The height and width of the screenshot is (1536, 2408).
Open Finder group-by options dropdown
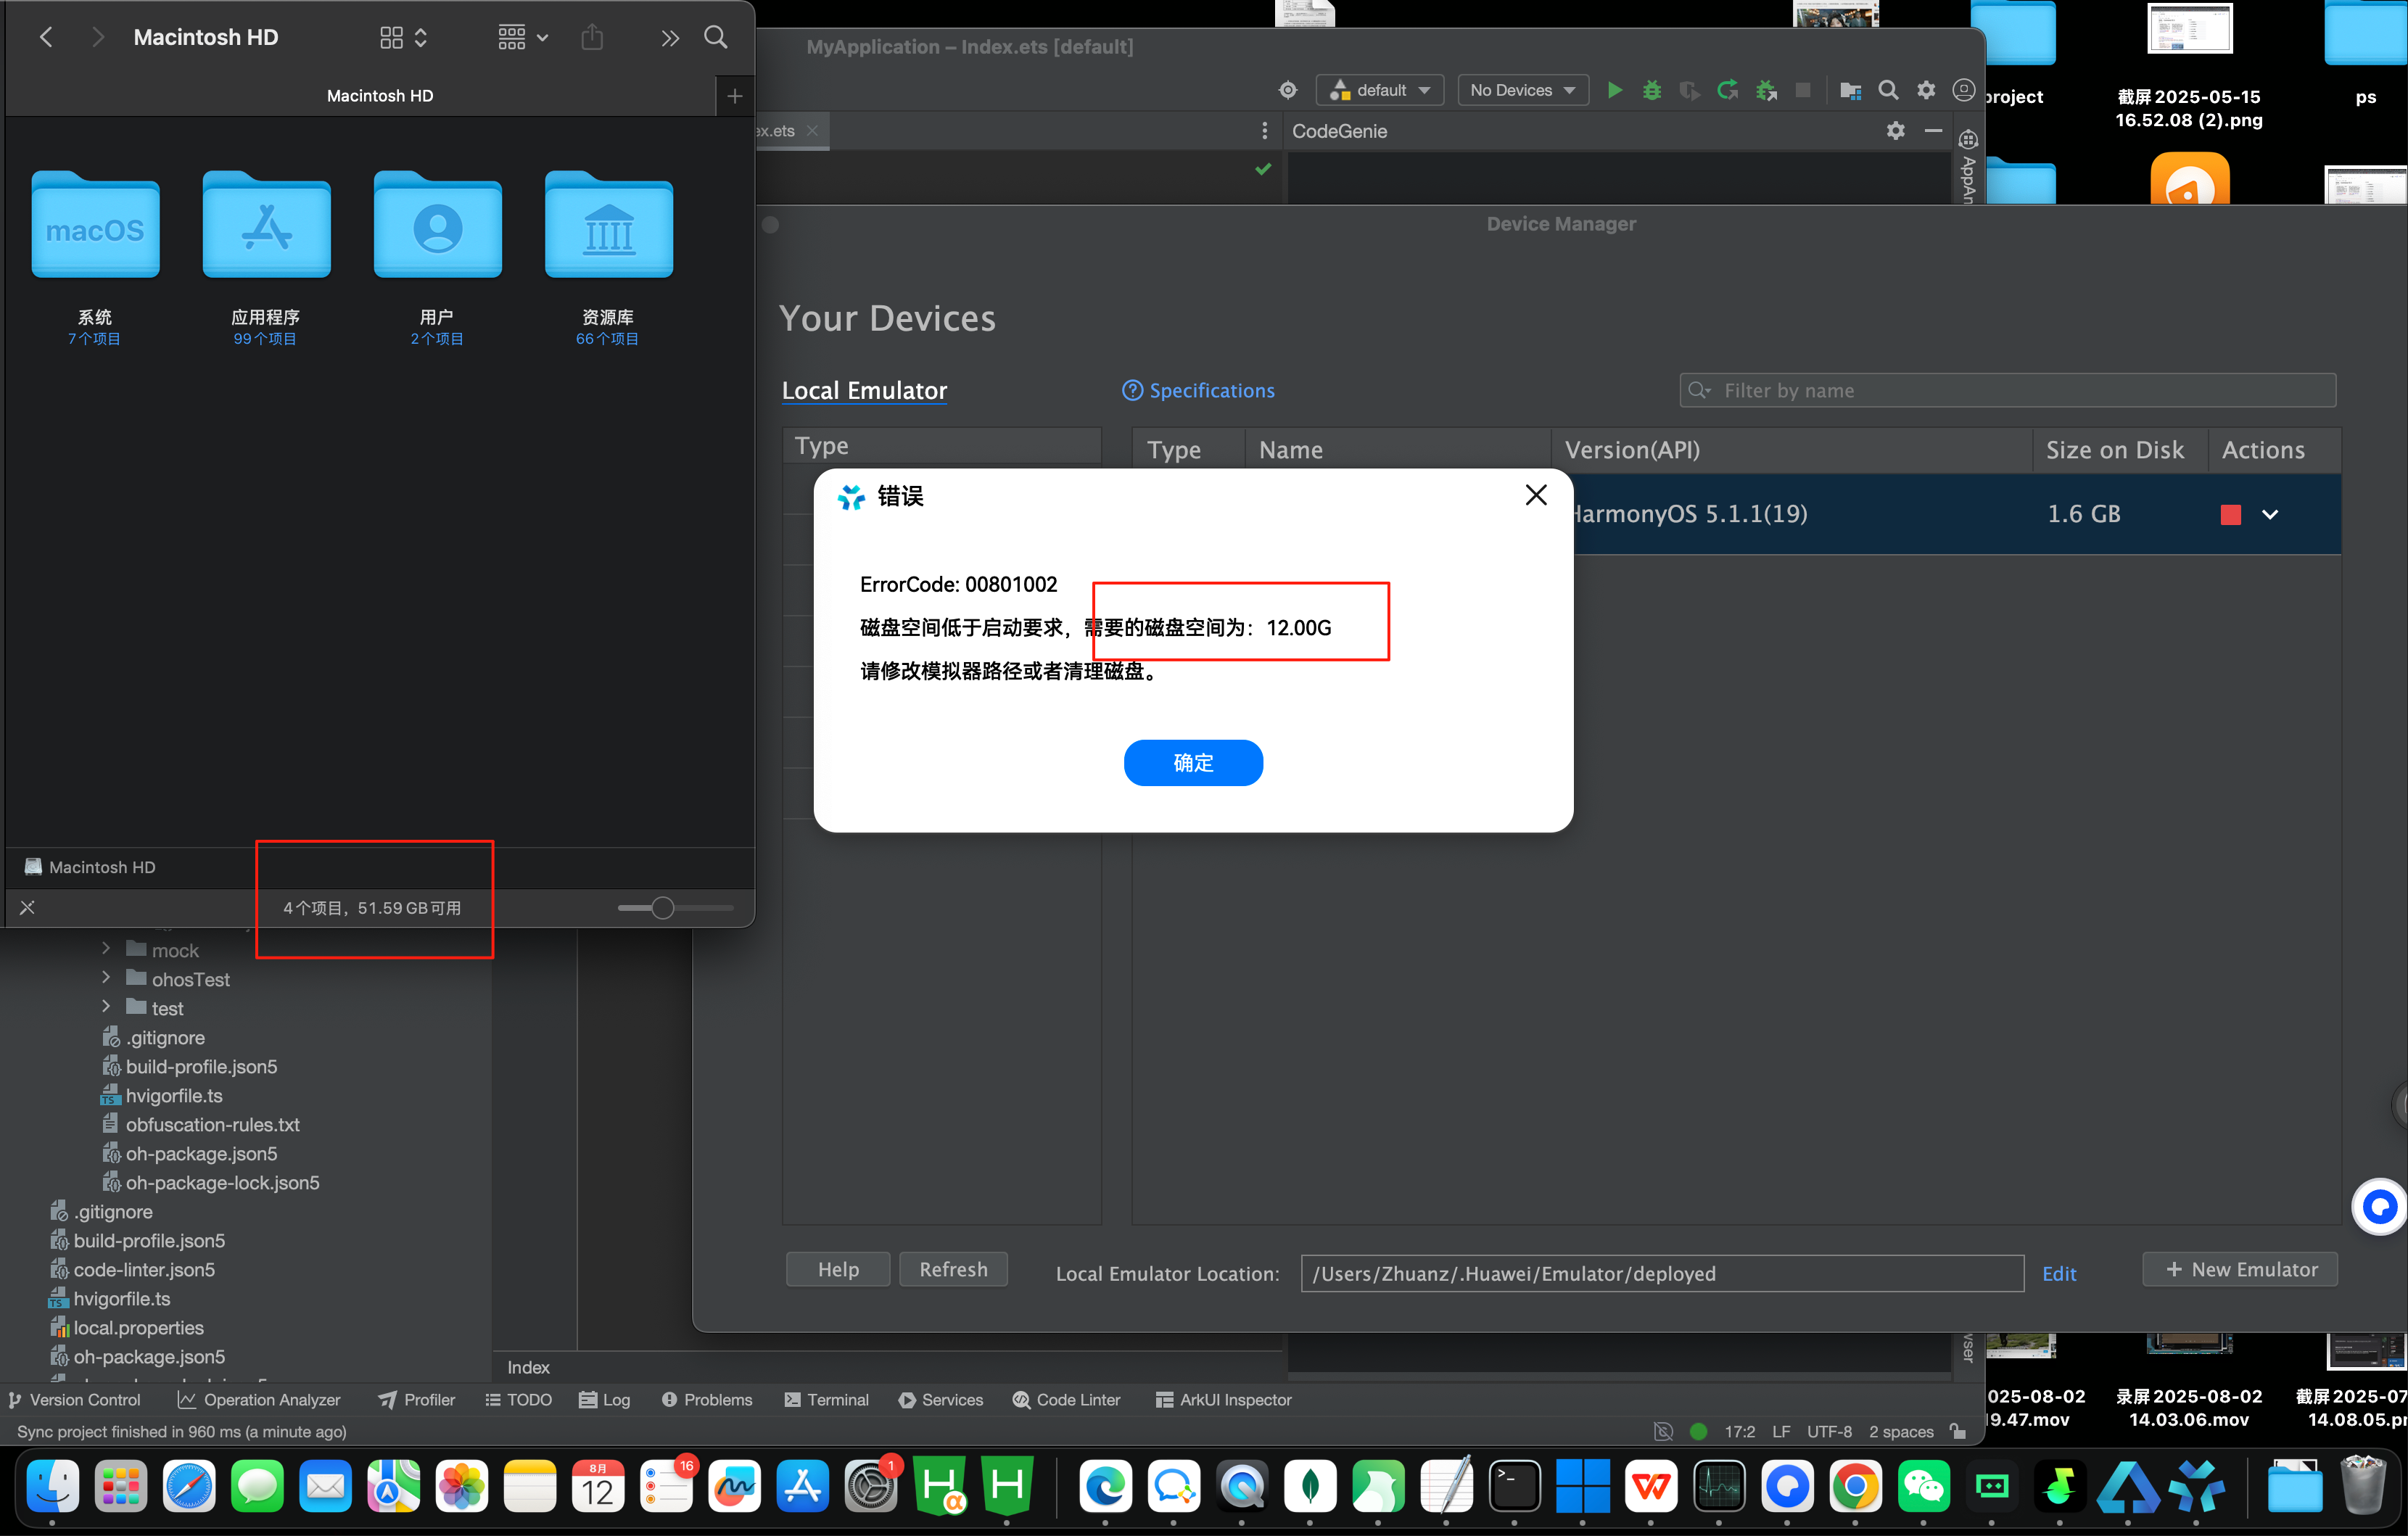pos(522,37)
